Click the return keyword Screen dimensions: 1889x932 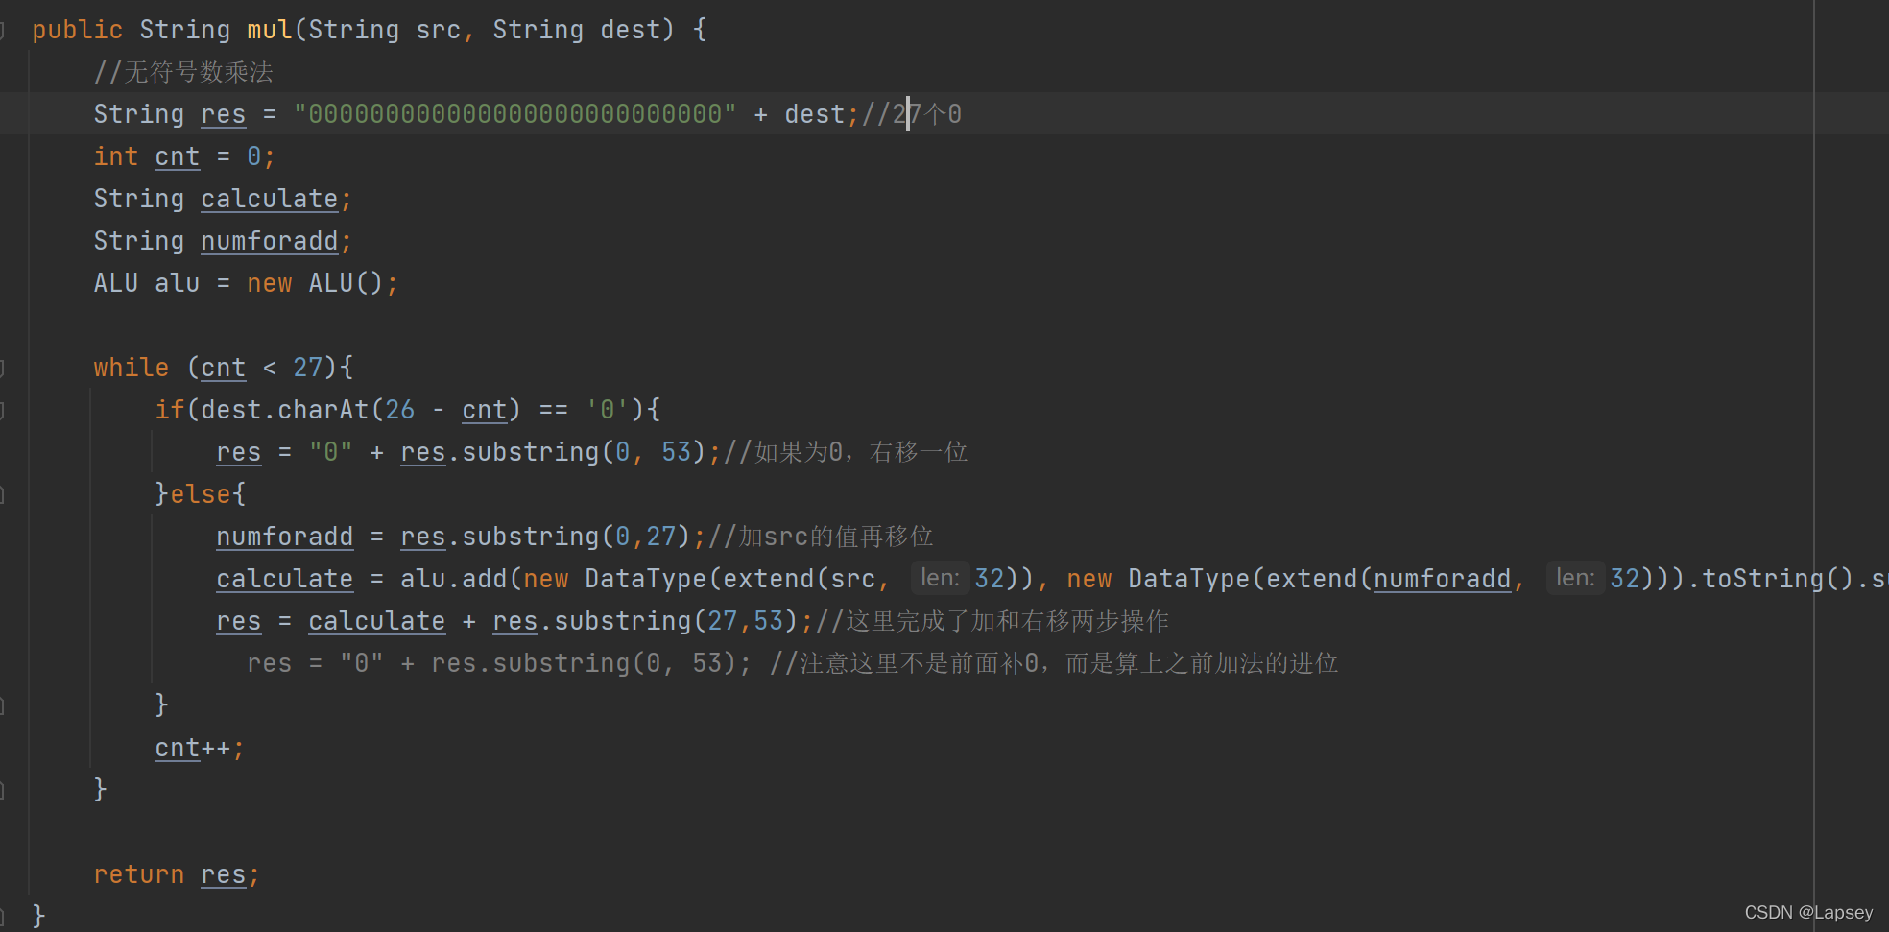pos(139,874)
